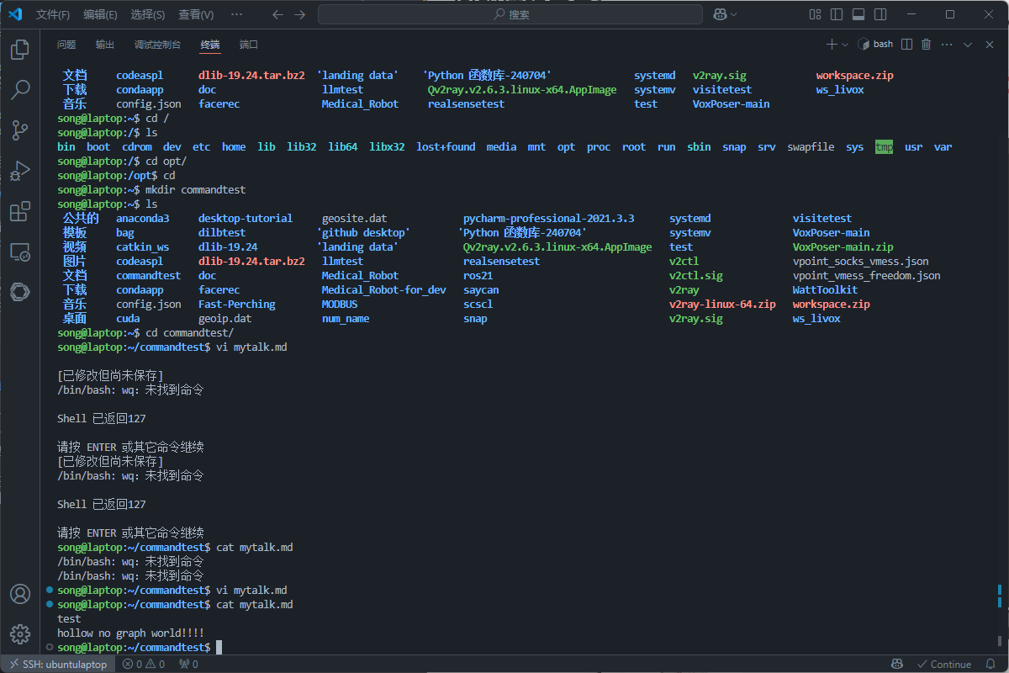Open the Manage settings gear

[x=20, y=633]
